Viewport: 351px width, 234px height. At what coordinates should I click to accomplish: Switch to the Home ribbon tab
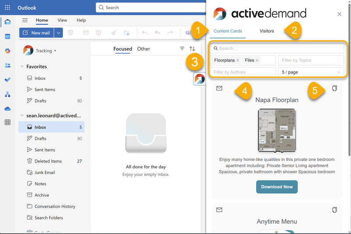42,20
